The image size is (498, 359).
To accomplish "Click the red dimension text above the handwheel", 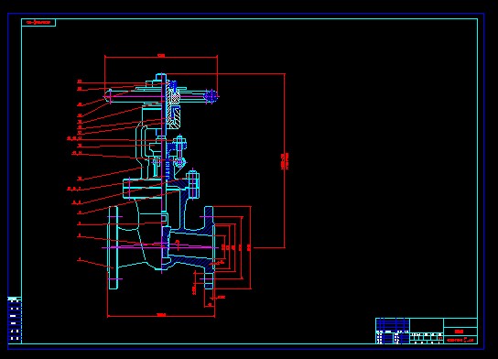I will tap(161, 56).
